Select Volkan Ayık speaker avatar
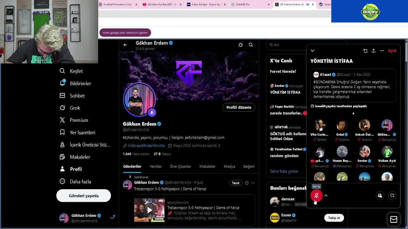408x229 pixels. coord(387,152)
